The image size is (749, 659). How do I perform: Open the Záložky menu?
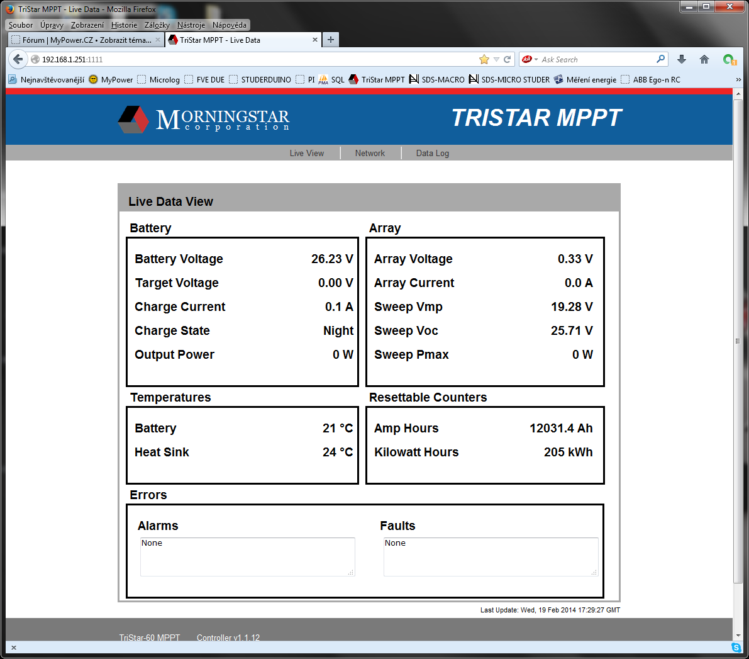157,25
